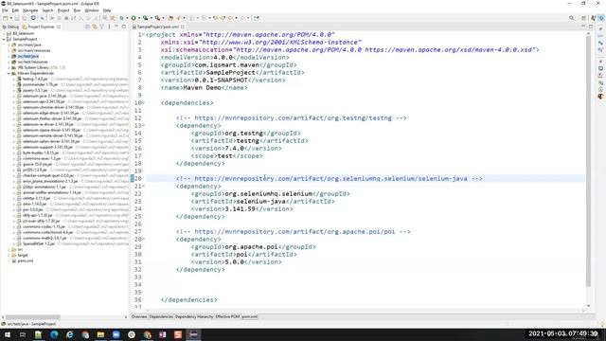Image resolution: width=606 pixels, height=341 pixels.
Task: Open the Effective POM tab
Action: click(227, 316)
